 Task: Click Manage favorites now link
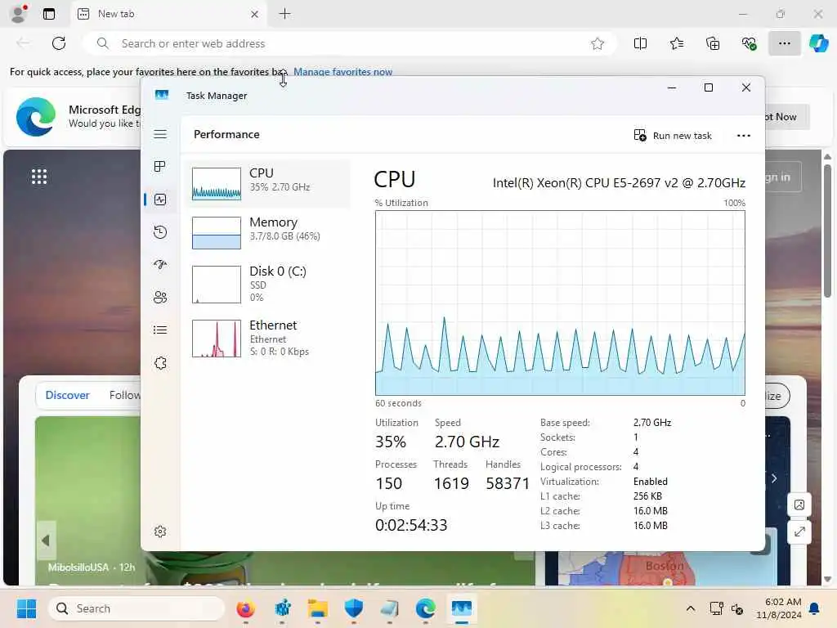[x=342, y=72]
